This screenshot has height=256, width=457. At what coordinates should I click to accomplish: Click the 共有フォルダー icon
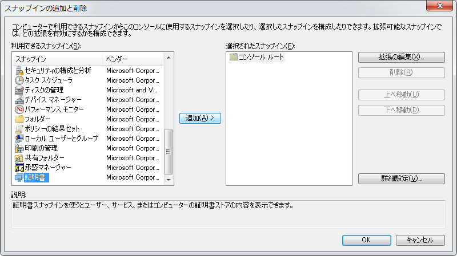(19, 158)
